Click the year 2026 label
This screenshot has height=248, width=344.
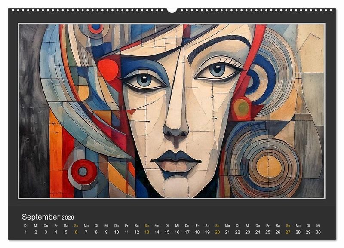(x=68, y=218)
